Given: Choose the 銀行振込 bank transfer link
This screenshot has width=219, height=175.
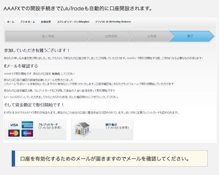Looking at the screenshot, I should click(111, 124).
